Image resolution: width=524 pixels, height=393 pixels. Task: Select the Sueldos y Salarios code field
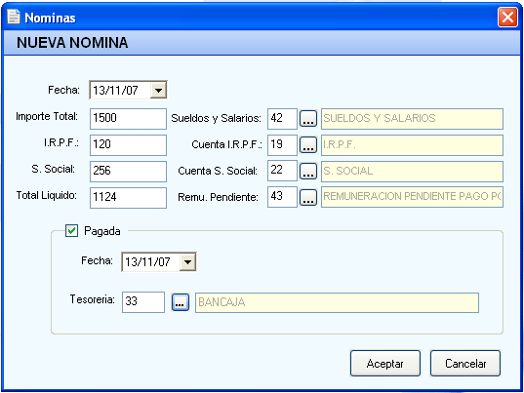point(282,119)
